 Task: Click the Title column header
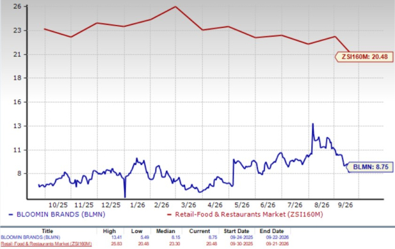coord(47,231)
